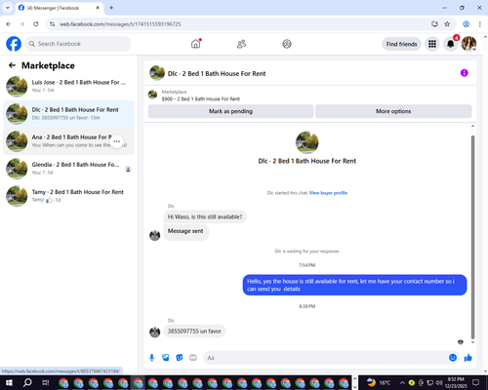Open the emoji picker in composer

tap(453, 358)
